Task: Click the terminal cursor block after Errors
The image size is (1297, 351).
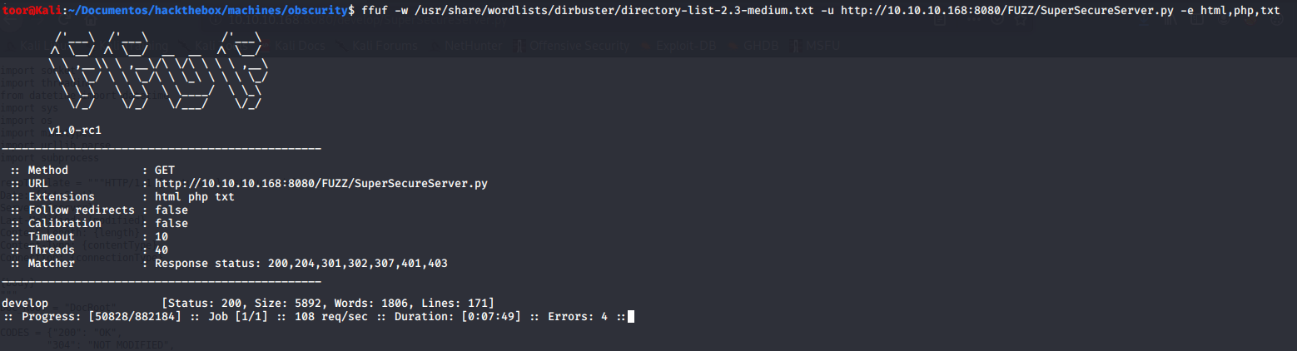Action: [632, 316]
